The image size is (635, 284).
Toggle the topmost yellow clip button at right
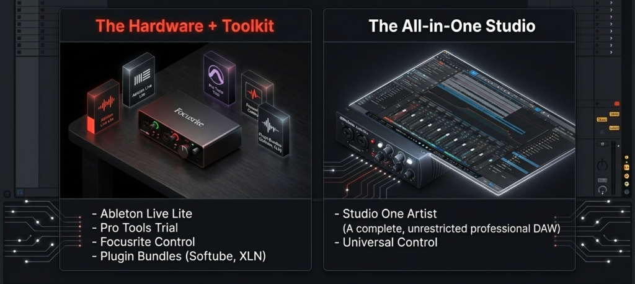click(614, 115)
